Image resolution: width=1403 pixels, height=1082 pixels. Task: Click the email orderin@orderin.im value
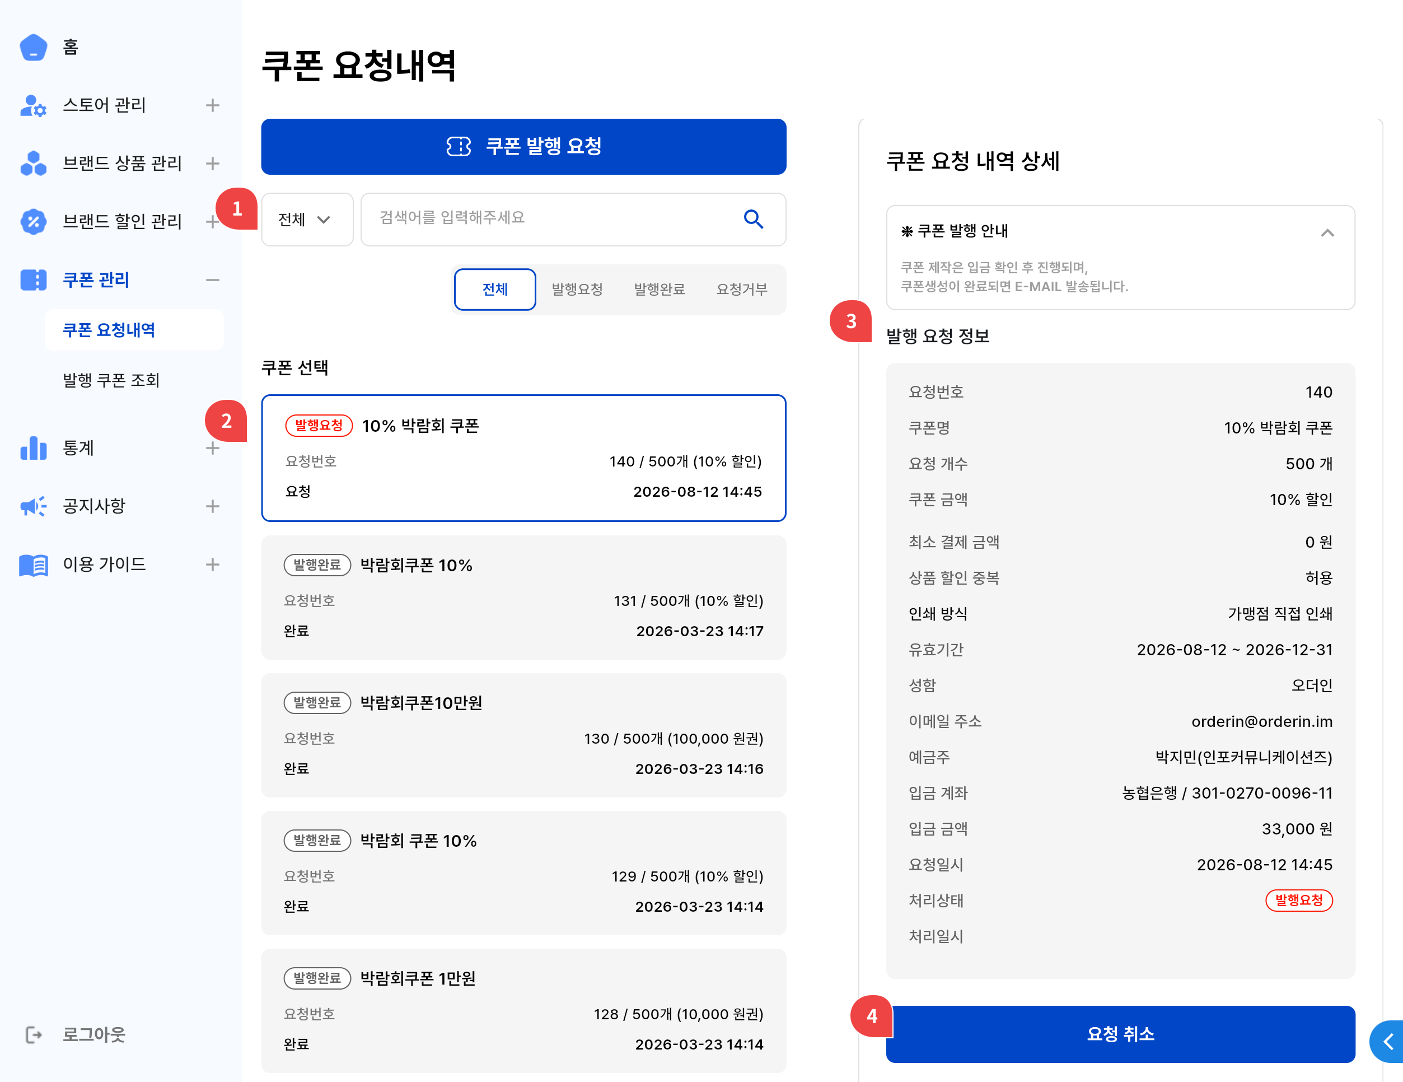point(1262,721)
